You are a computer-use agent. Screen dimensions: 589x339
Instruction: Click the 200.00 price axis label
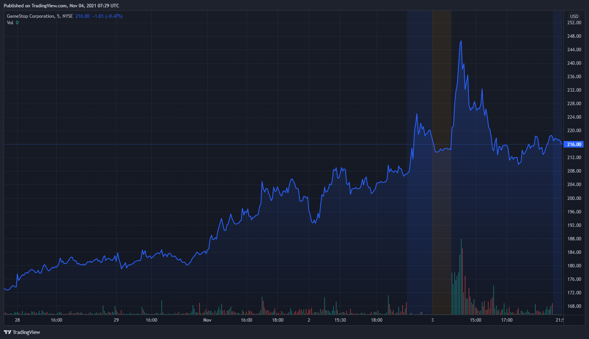(x=574, y=198)
